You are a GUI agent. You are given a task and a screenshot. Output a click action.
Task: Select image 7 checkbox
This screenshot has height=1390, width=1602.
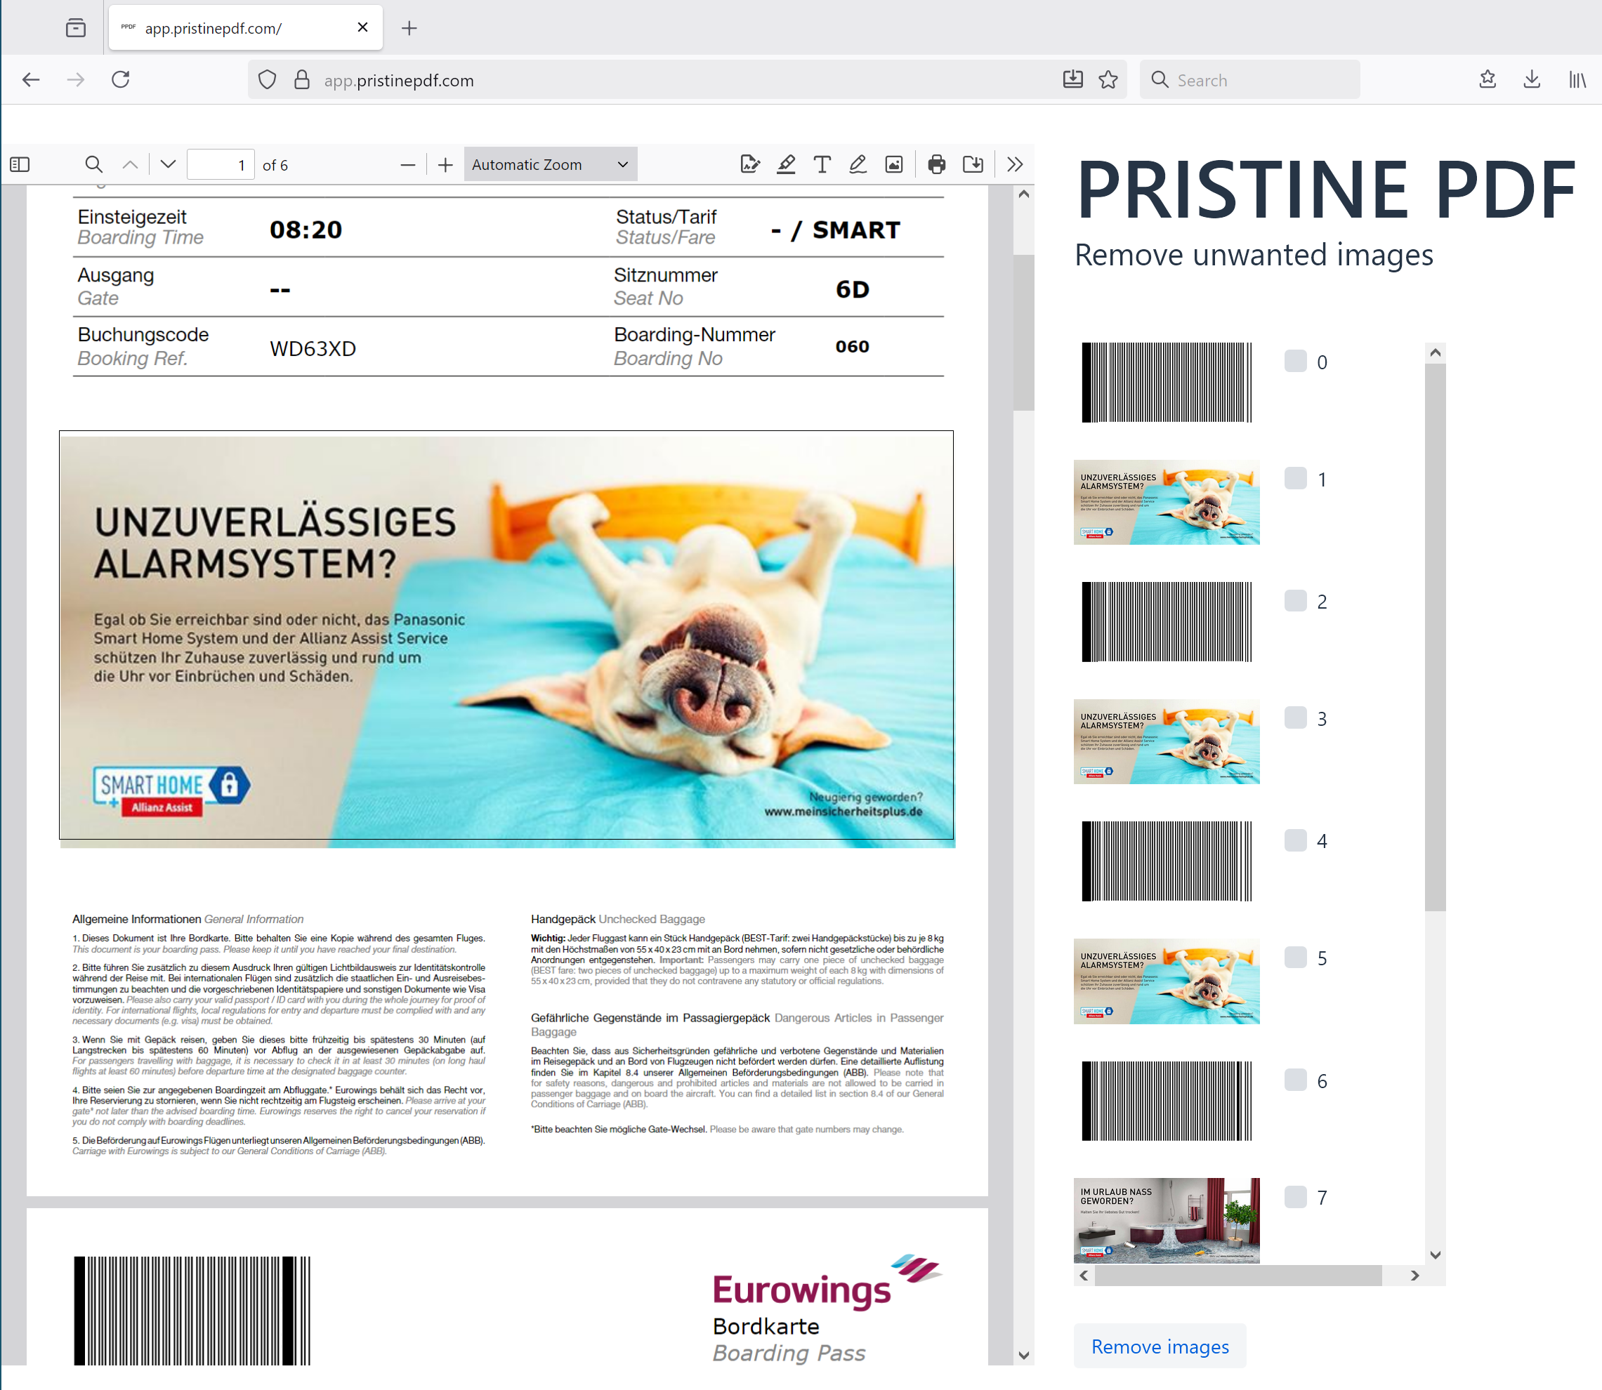[x=1294, y=1197]
